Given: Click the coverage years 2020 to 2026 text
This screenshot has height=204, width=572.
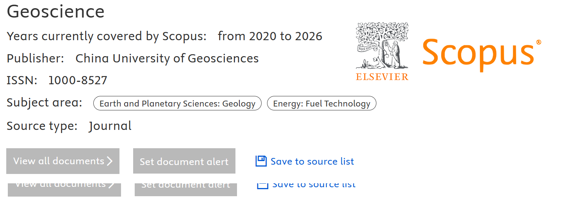Looking at the screenshot, I should [270, 36].
